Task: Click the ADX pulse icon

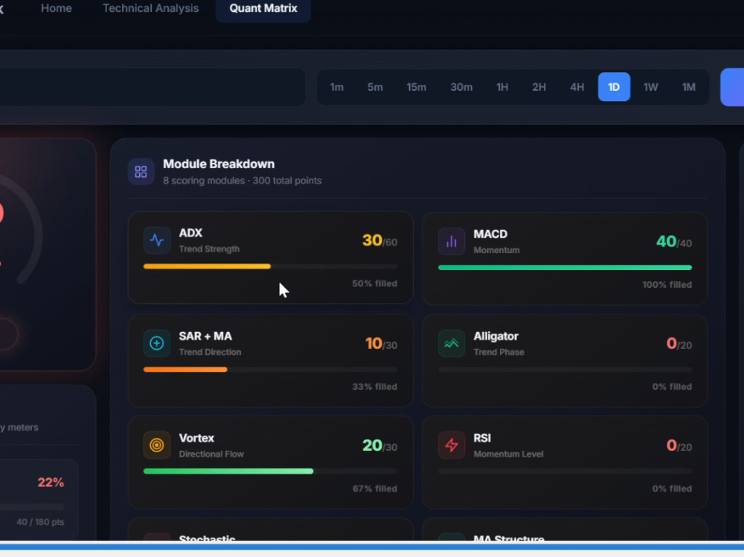Action: point(156,240)
